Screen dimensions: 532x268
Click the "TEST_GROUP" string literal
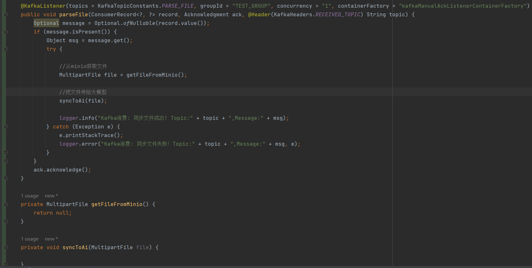251,6
